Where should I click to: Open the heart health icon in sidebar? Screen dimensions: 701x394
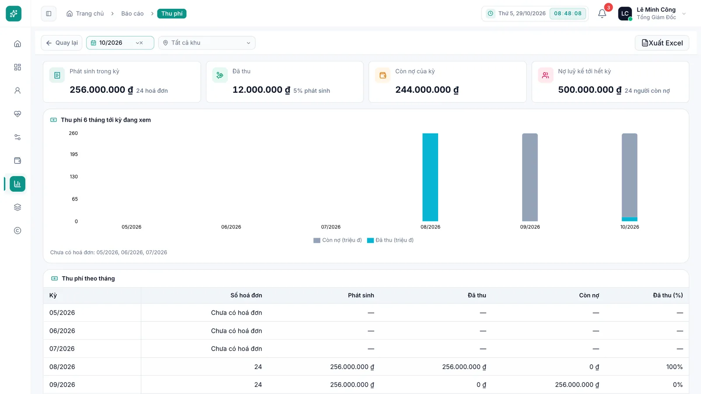[18, 114]
